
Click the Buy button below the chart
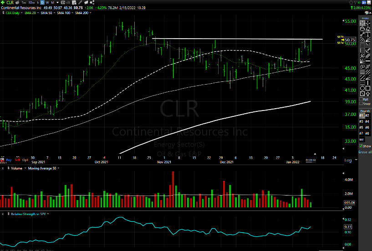[x=9, y=160]
